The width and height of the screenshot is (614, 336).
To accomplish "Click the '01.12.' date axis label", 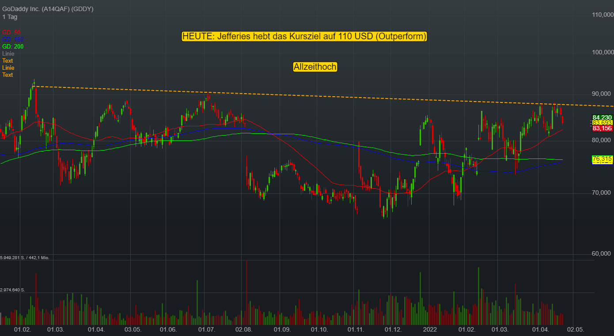I will (393, 330).
